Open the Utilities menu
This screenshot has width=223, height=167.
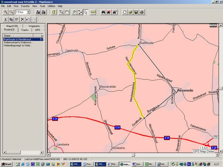51,6
